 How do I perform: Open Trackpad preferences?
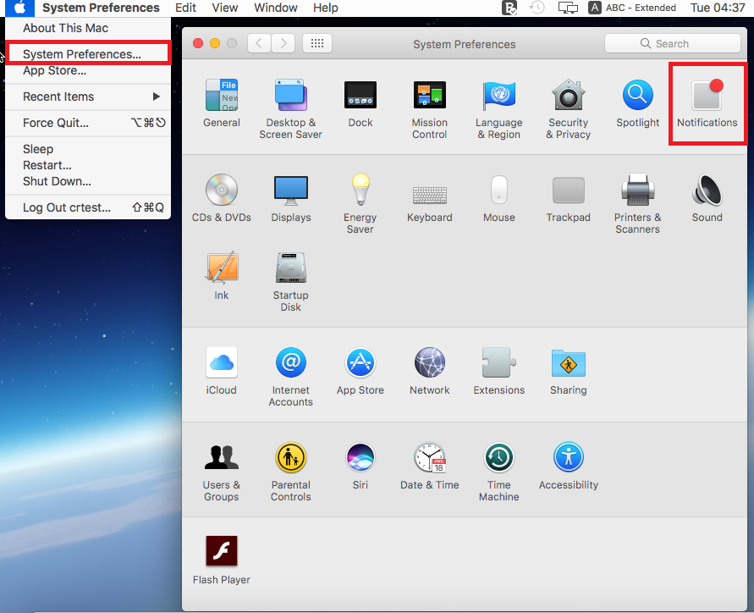coord(568,199)
